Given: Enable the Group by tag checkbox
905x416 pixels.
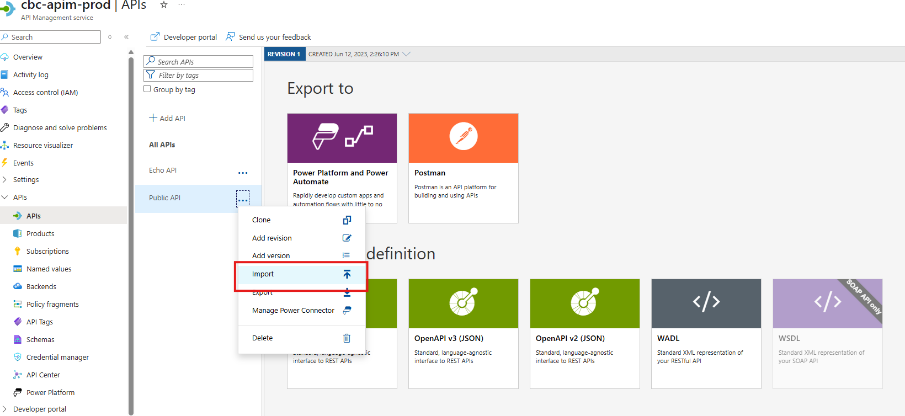Looking at the screenshot, I should tap(147, 89).
